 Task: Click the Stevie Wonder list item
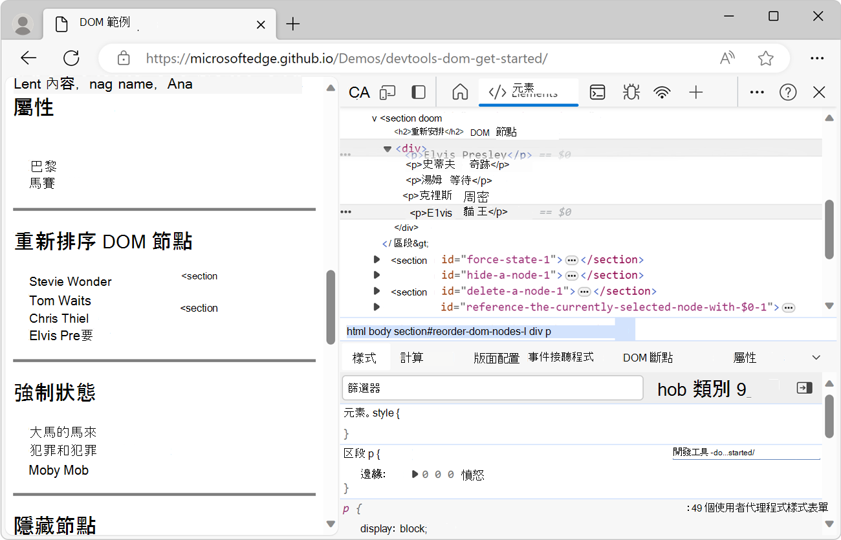tap(71, 281)
